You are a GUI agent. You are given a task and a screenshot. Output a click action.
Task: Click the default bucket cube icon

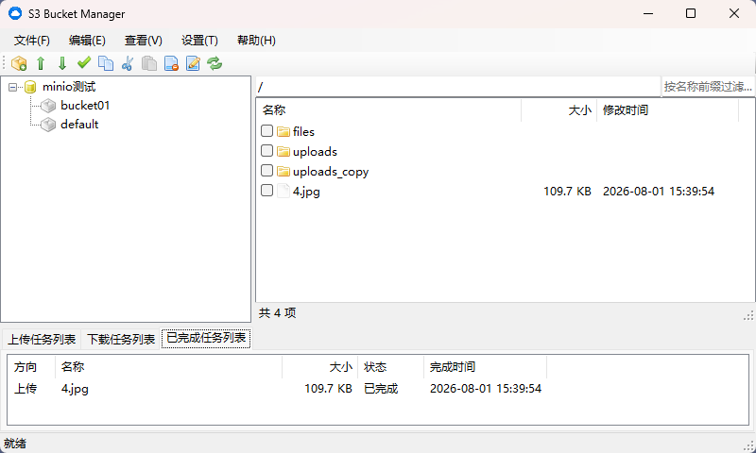[x=48, y=125]
